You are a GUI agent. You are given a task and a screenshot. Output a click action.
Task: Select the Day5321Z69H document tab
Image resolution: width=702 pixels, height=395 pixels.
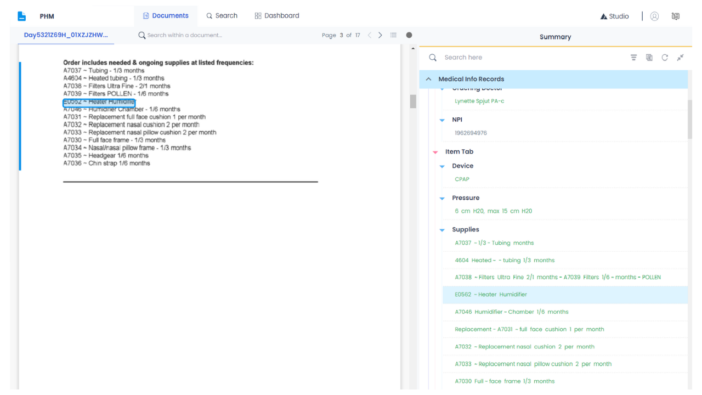tap(66, 35)
